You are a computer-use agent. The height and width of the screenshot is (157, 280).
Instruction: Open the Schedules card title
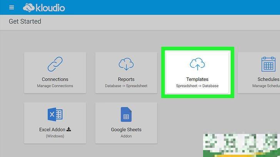pos(268,79)
